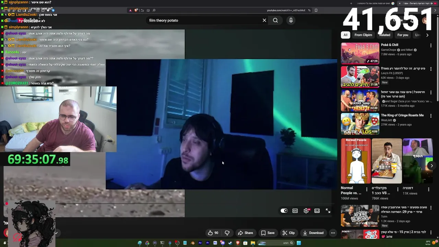Click the magnifier search button

coord(275,20)
